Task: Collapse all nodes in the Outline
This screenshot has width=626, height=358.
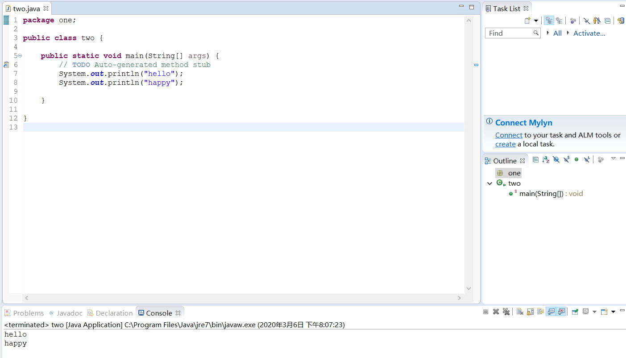Action: pyautogui.click(x=535, y=159)
